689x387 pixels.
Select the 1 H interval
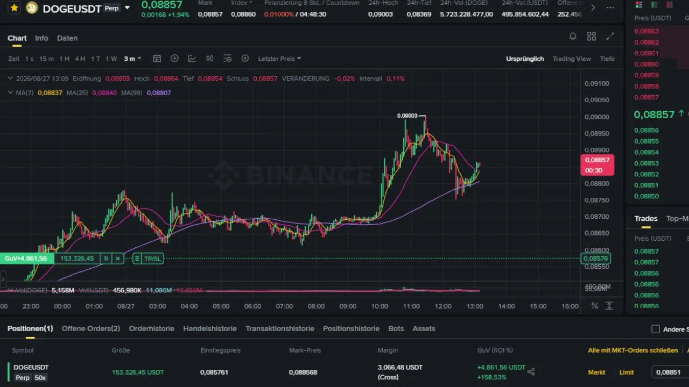[x=65, y=59]
